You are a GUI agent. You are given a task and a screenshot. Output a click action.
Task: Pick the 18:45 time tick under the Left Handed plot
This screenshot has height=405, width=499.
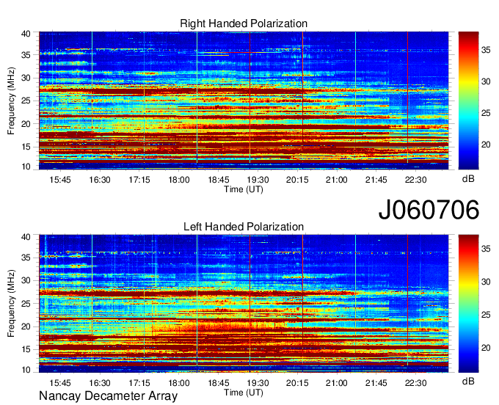tap(219, 383)
